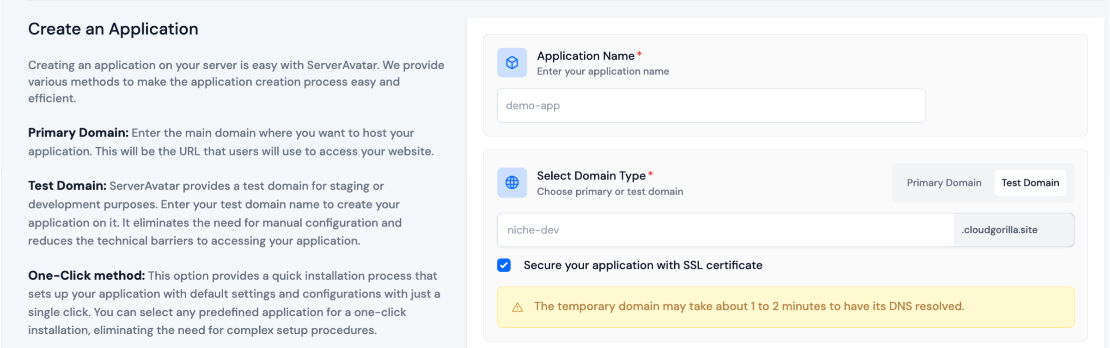Image resolution: width=1110 pixels, height=348 pixels.
Task: Click the 'Secure your application with SSL certificate' label
Action: click(x=642, y=265)
